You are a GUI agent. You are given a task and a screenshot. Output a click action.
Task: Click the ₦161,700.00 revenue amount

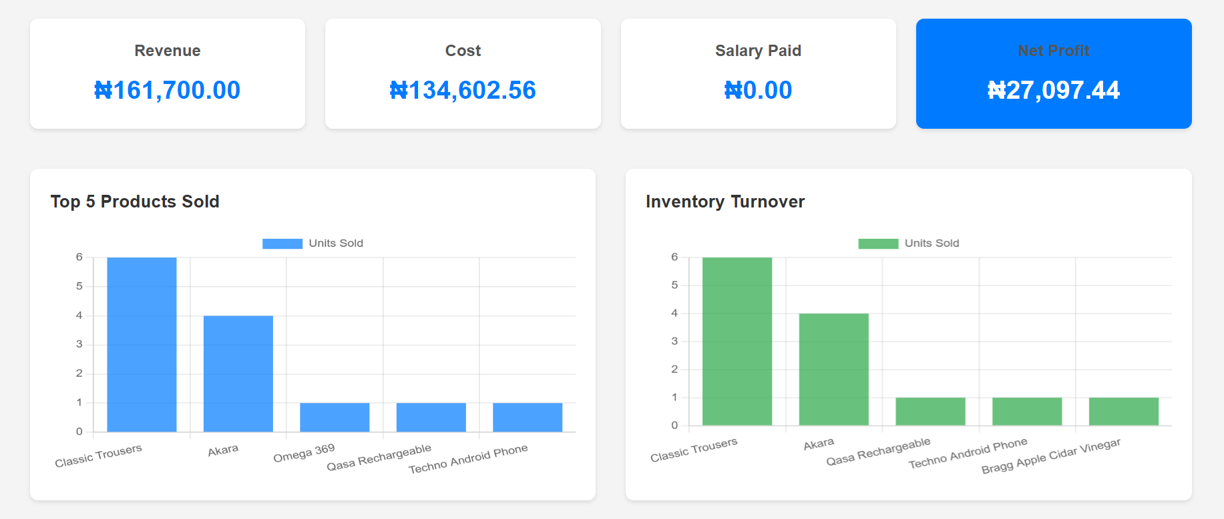167,90
